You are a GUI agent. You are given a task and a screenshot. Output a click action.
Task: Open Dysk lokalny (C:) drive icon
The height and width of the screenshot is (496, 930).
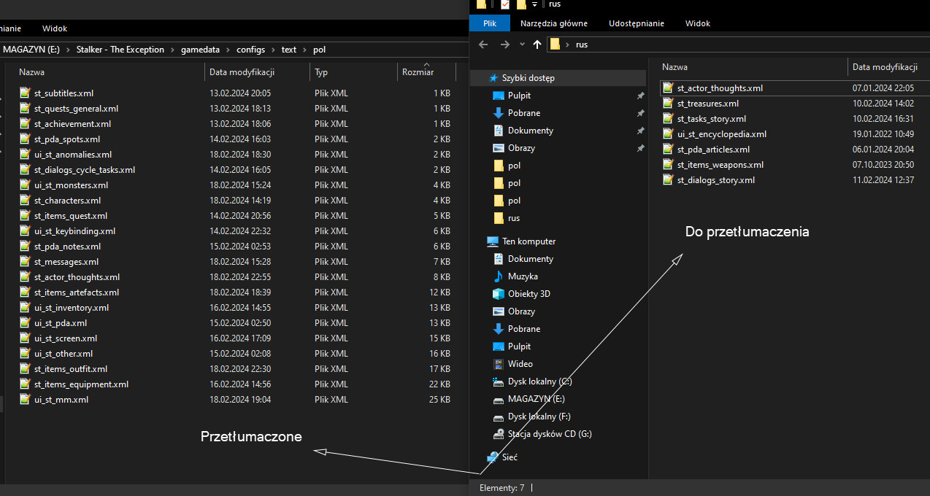click(x=499, y=381)
